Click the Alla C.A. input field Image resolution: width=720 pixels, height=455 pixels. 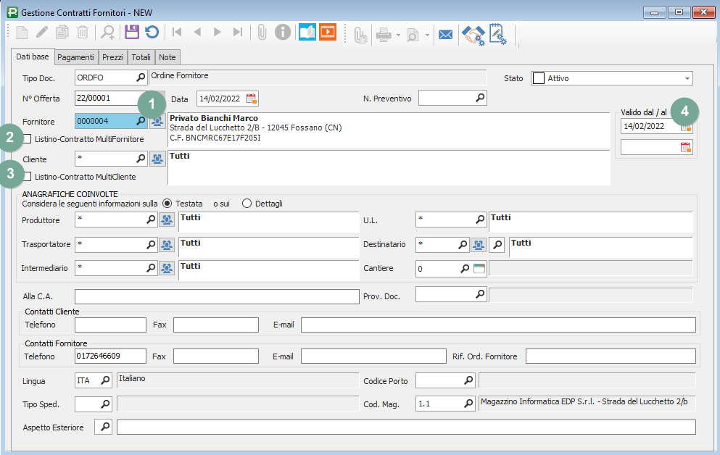click(x=217, y=296)
